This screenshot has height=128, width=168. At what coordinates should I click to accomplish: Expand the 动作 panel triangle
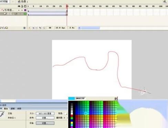(1, 105)
